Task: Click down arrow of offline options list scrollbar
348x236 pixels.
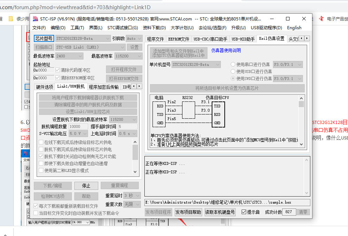Action: [x=135, y=172]
